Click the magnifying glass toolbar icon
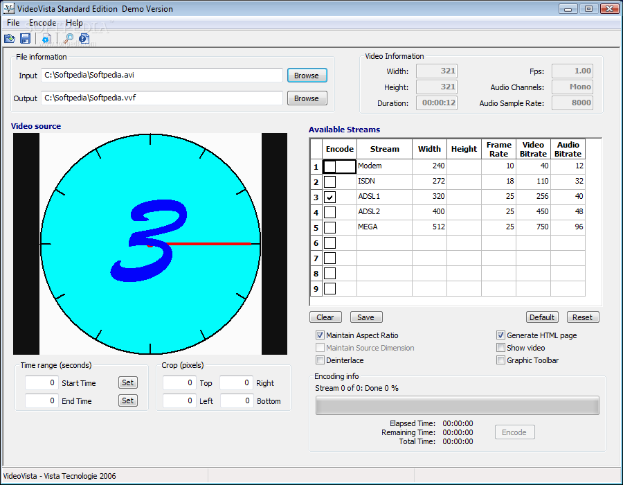623x485 pixels. (69, 39)
